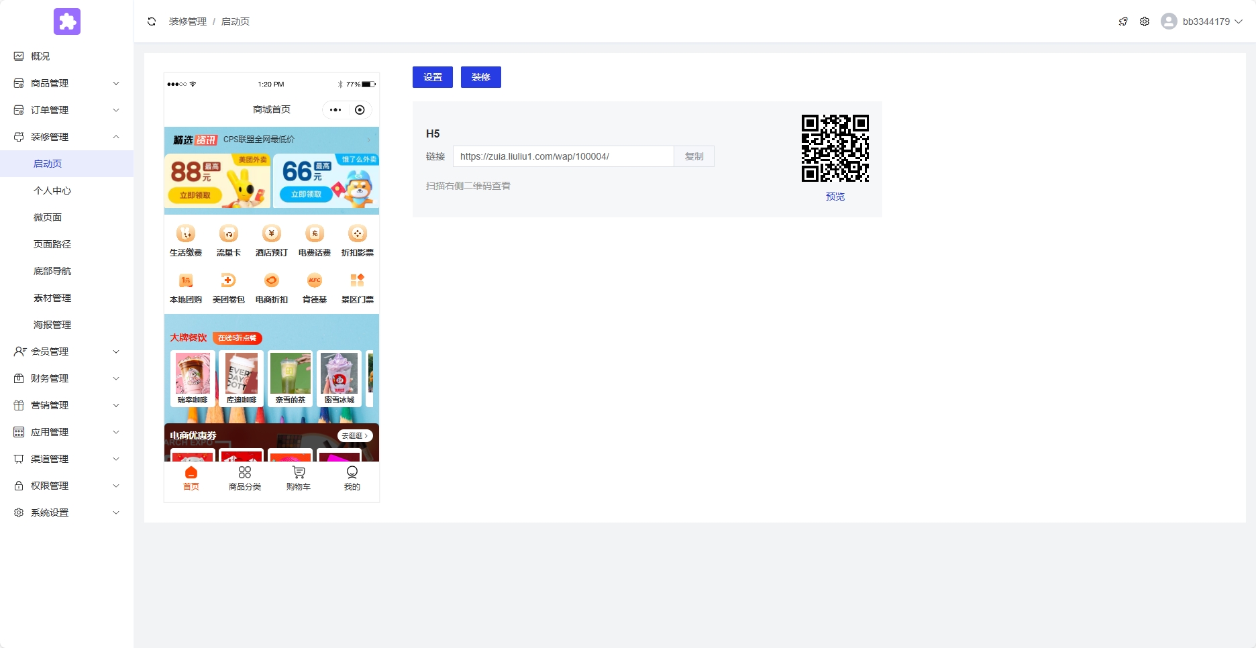Select 个人中心 submenu item
The height and width of the screenshot is (648, 1256).
pyautogui.click(x=67, y=191)
